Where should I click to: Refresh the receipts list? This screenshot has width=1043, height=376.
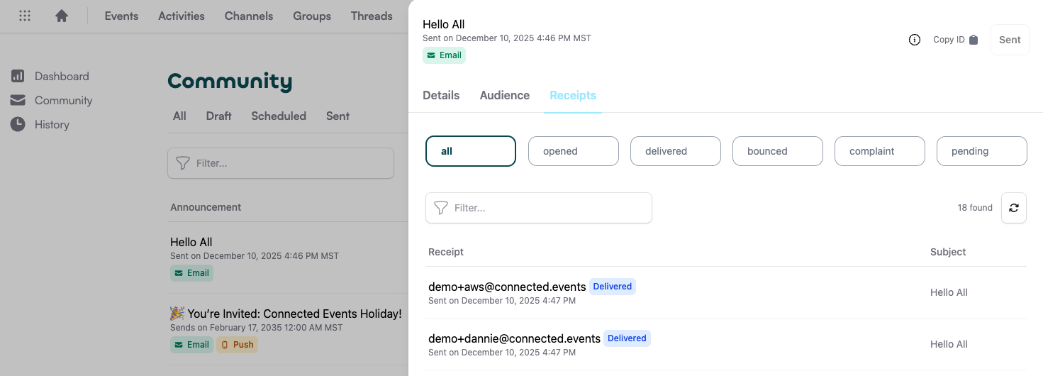click(x=1013, y=208)
